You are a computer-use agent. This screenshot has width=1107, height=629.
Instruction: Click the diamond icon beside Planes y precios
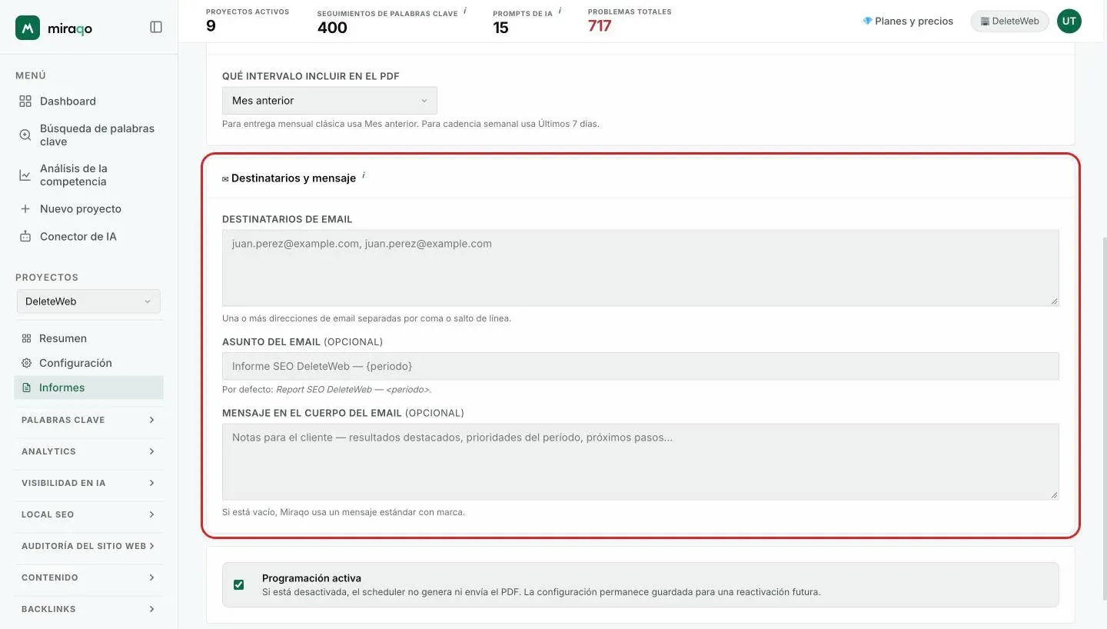click(867, 22)
